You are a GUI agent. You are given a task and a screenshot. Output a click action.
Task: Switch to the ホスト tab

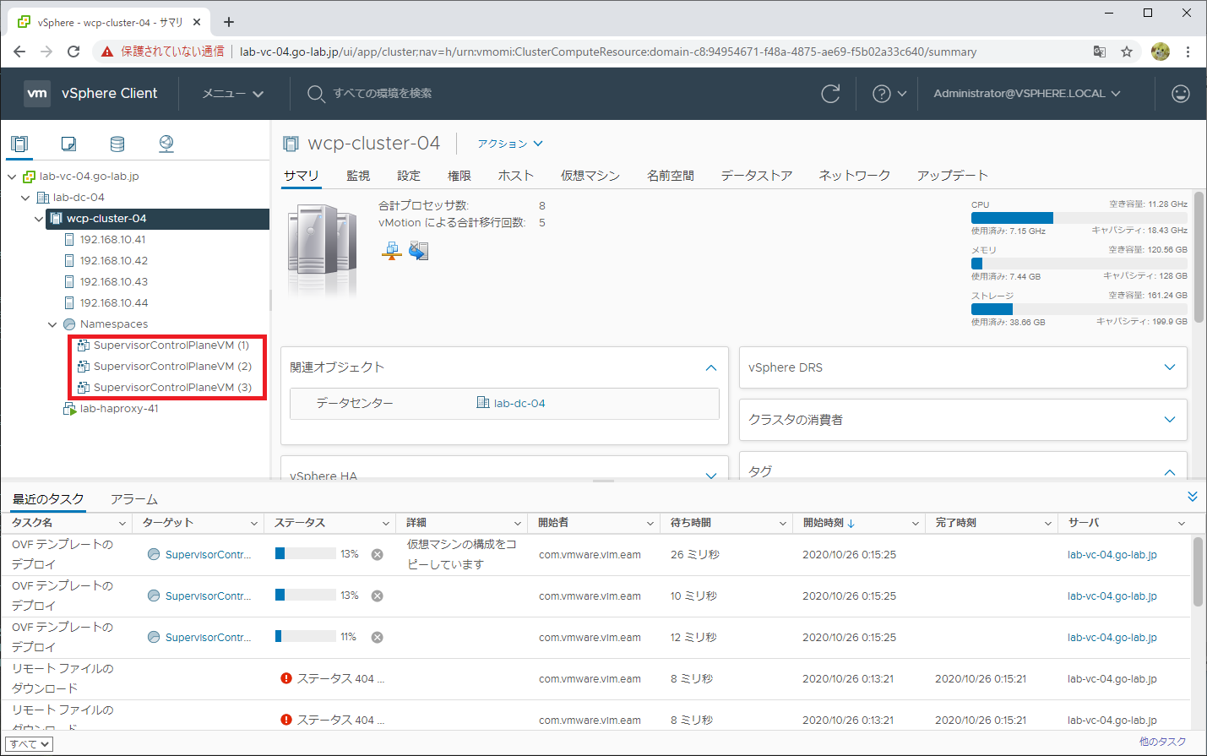tap(516, 176)
